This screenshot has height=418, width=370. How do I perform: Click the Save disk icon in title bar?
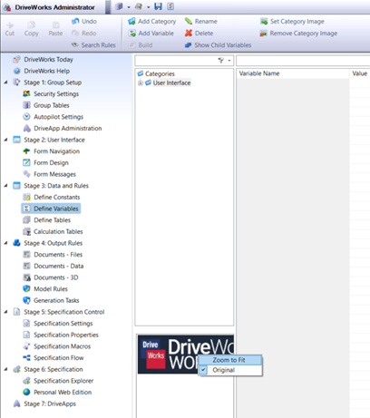point(158,6)
